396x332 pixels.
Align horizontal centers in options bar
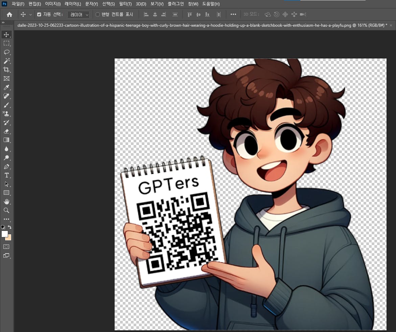[x=155, y=15]
